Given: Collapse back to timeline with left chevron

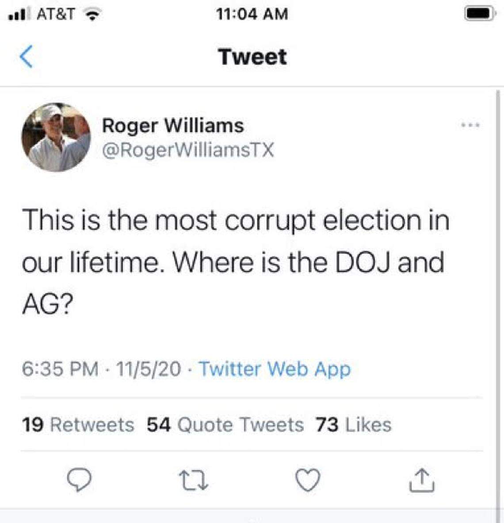Looking at the screenshot, I should pyautogui.click(x=26, y=56).
